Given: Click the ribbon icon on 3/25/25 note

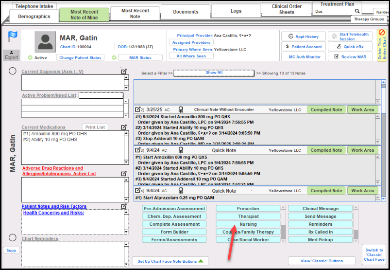Looking at the screenshot, I should click(181, 109).
